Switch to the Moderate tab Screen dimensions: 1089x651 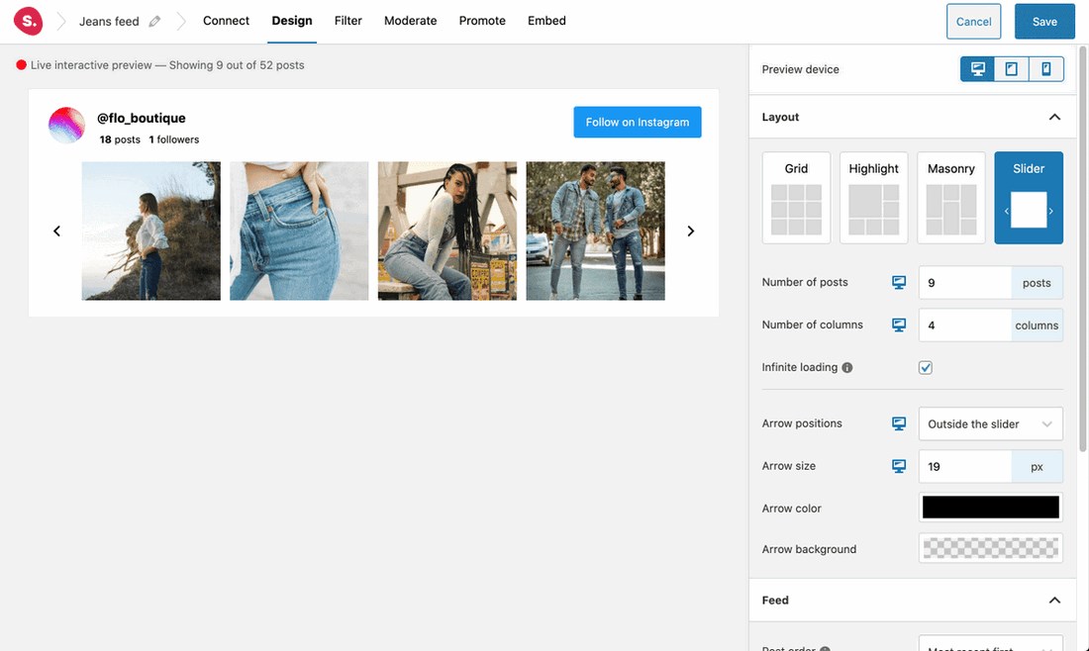coord(411,21)
